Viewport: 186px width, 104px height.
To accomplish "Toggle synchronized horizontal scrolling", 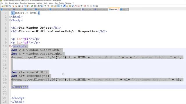I will tap(55, 6).
